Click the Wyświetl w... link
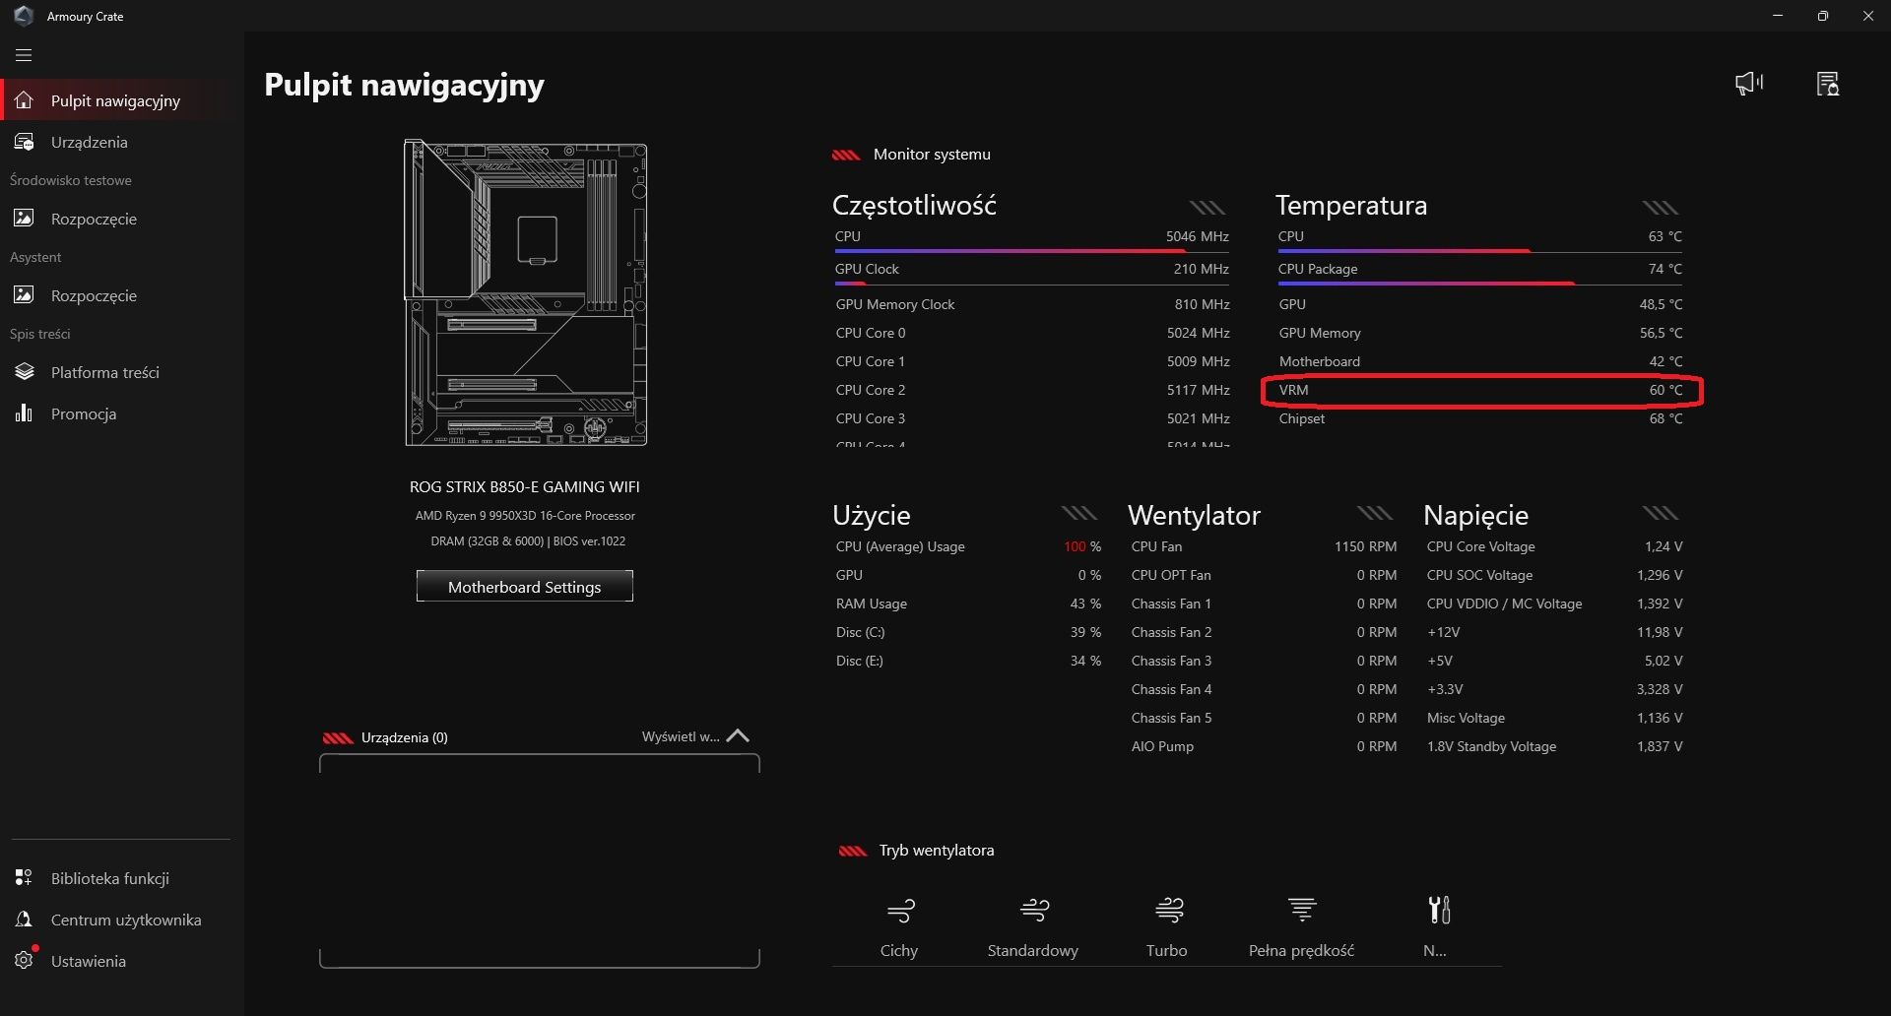 (681, 736)
